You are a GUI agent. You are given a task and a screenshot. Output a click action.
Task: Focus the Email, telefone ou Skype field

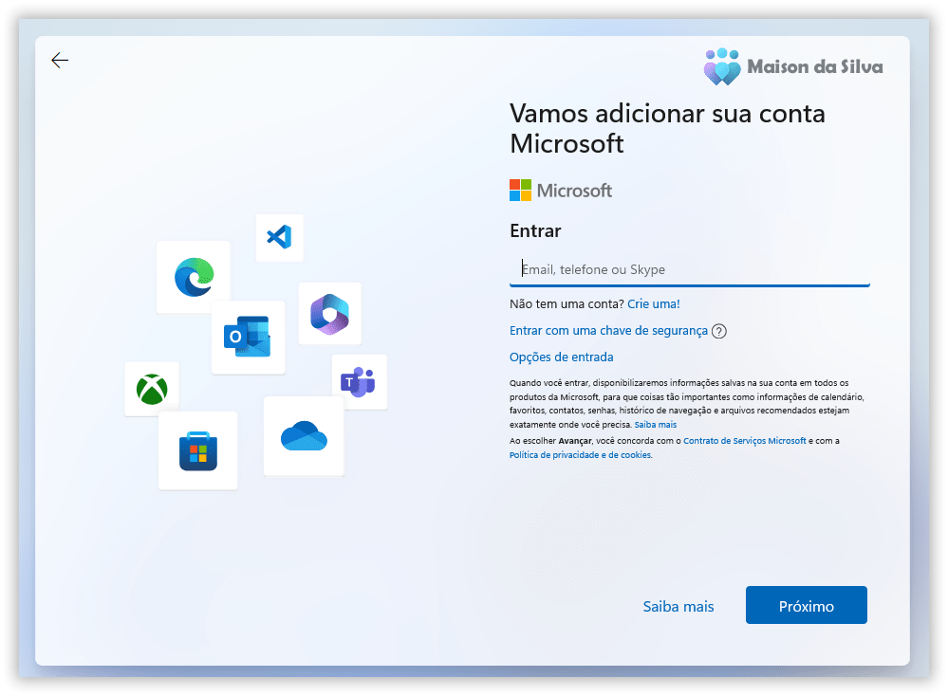689,269
